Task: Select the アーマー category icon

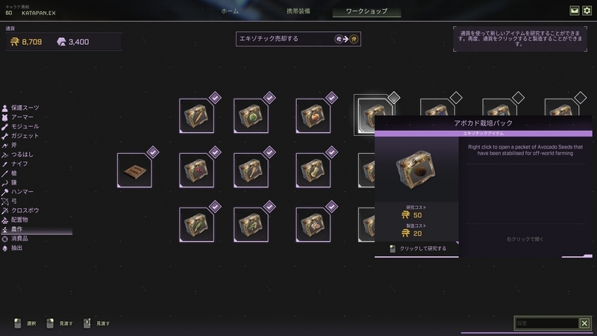Action: point(5,117)
